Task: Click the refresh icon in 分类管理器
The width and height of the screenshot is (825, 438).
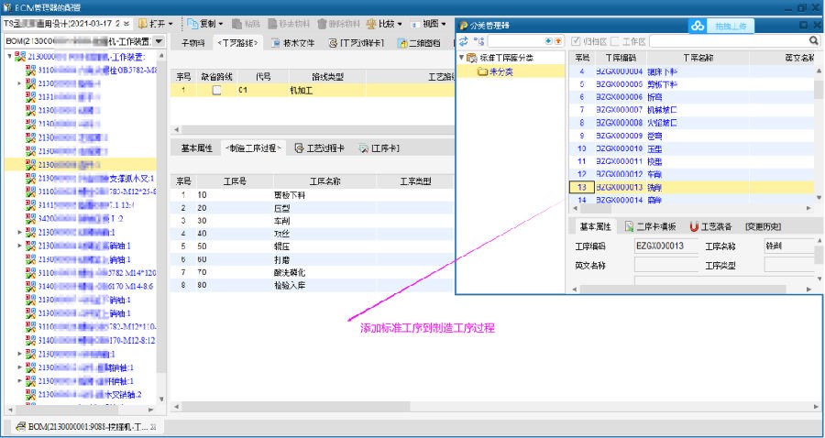Action: click(463, 41)
